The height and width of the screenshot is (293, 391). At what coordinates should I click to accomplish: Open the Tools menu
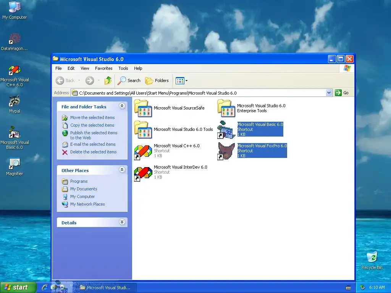click(123, 68)
